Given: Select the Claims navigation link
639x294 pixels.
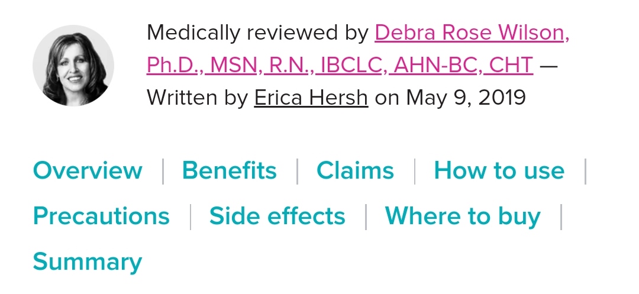Looking at the screenshot, I should click(355, 171).
